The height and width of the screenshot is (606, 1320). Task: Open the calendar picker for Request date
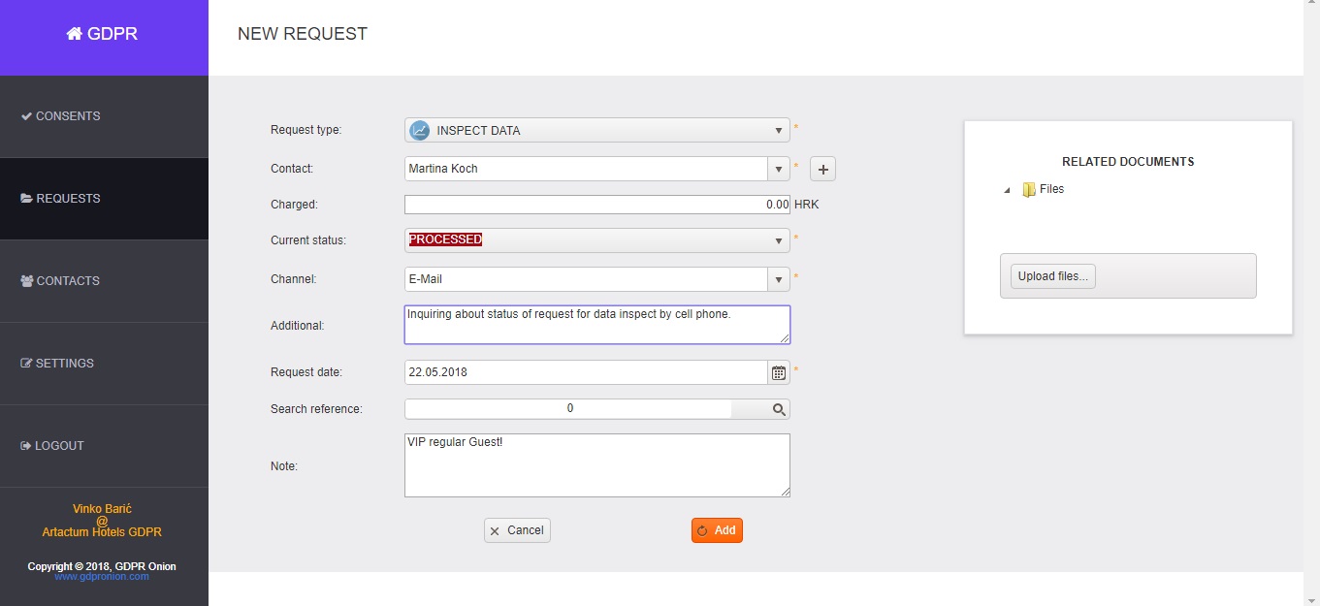(x=778, y=372)
